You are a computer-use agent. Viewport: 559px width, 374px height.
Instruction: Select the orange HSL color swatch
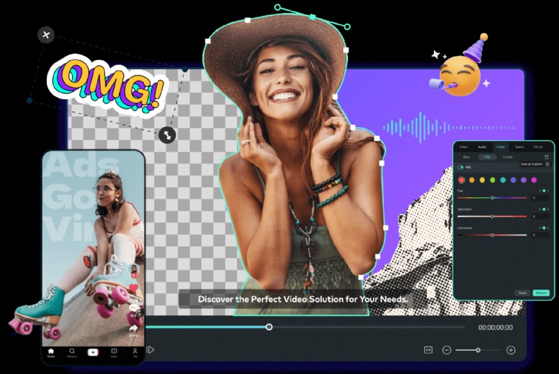coord(472,180)
